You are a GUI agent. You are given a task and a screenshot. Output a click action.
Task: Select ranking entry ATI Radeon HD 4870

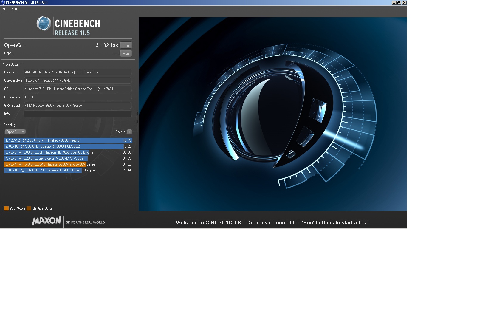tap(68, 170)
